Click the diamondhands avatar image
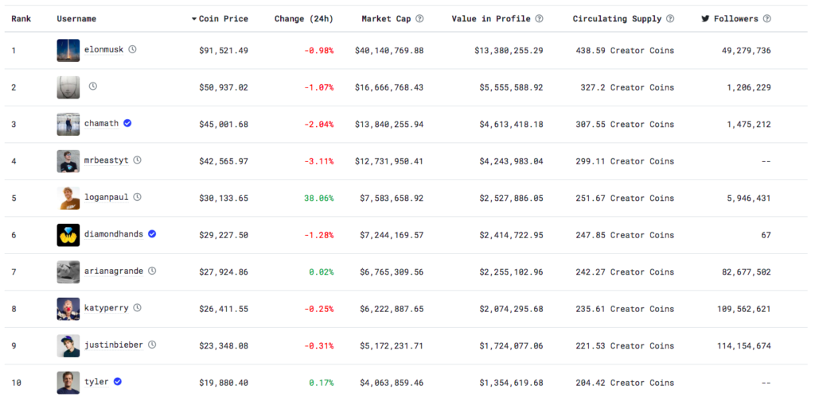The width and height of the screenshot is (815, 397). 68,235
